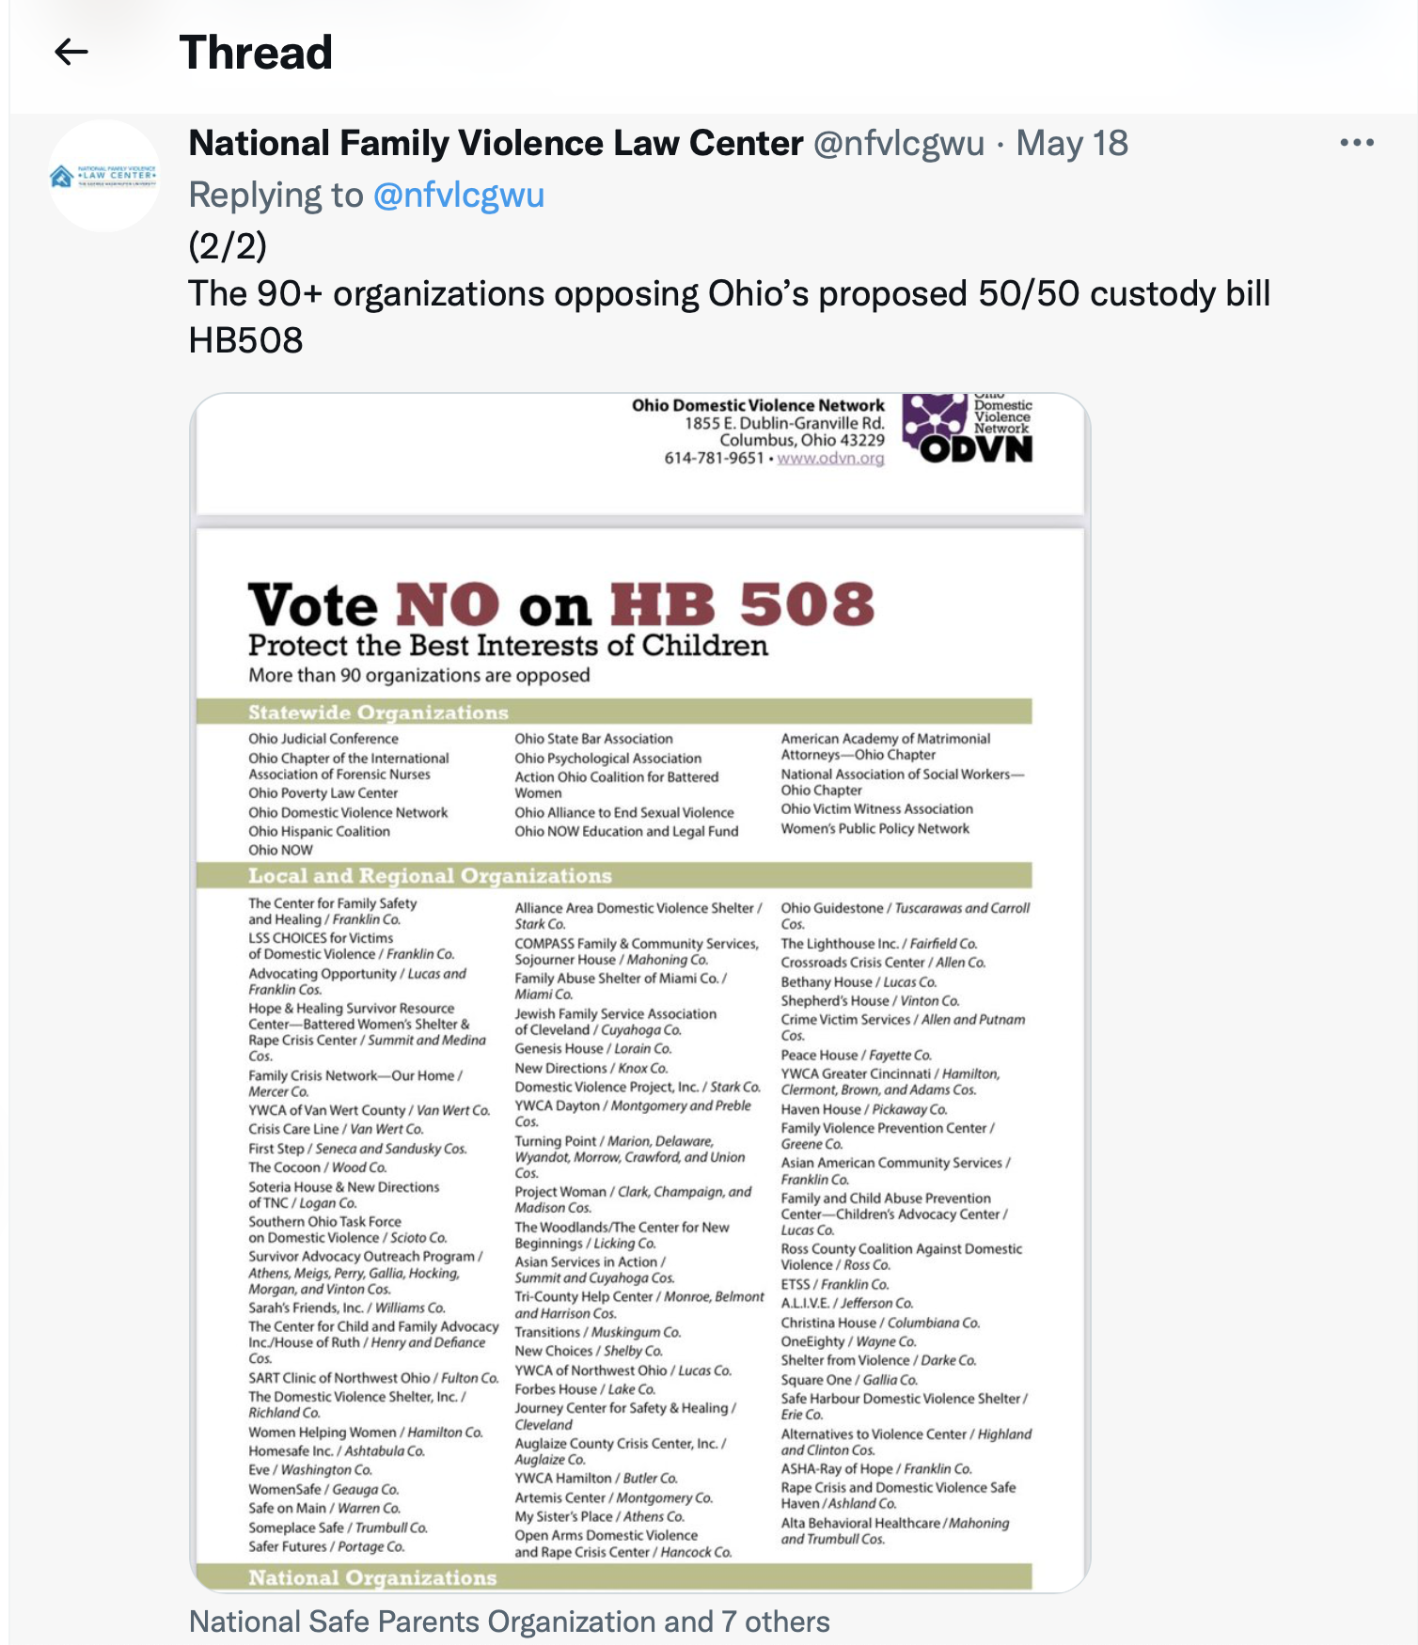1418x1645 pixels.
Task: Open the May 18 timestamp link
Action: tap(1071, 144)
